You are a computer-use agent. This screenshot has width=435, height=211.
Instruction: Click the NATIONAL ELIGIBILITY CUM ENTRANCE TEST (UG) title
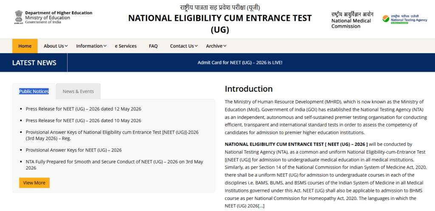220,24
